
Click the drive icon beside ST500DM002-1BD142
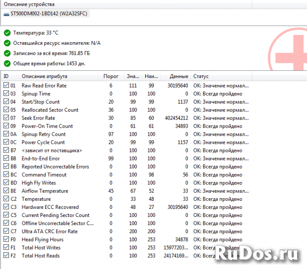click(6, 14)
